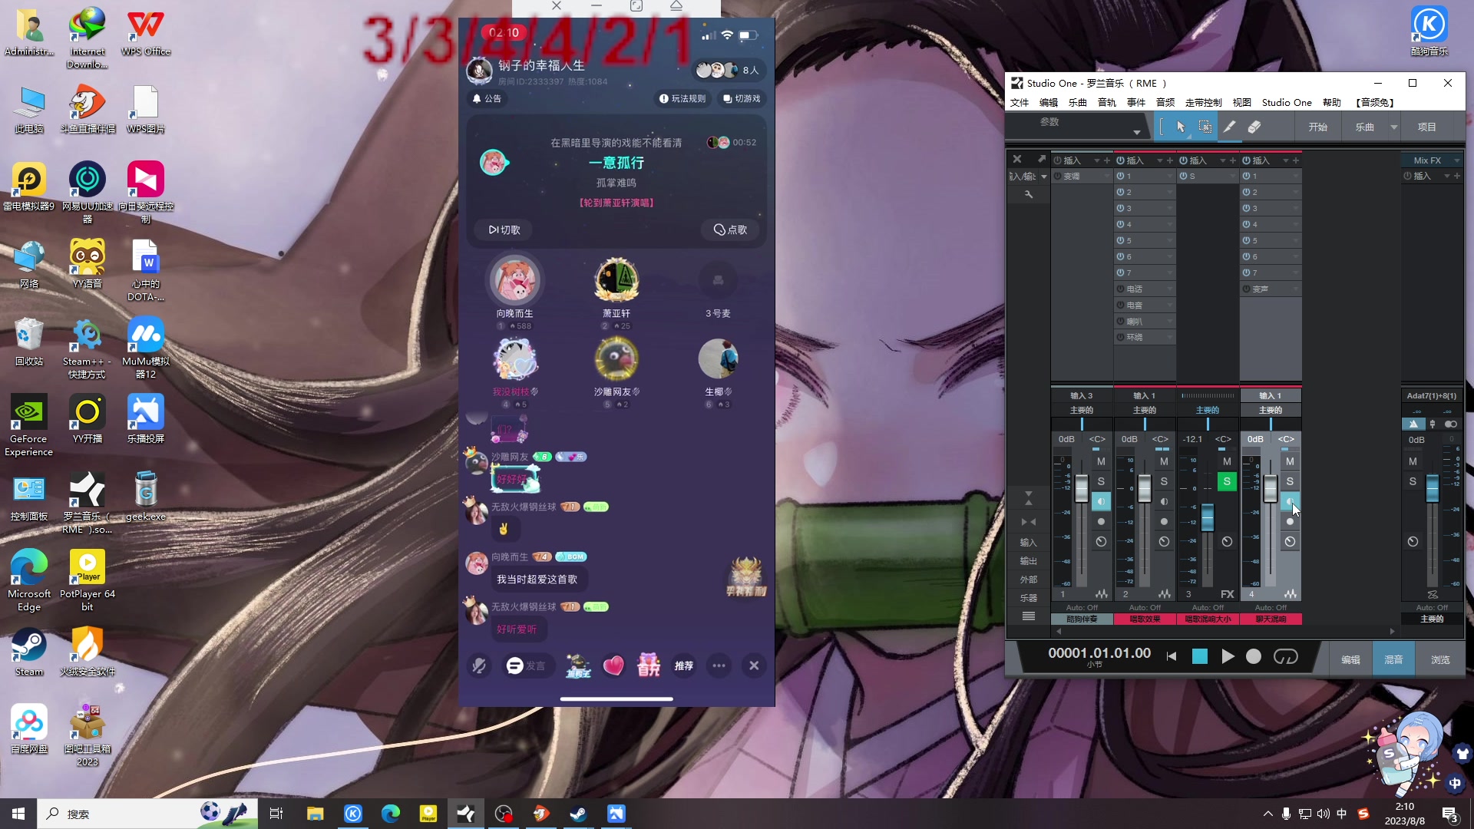Open dropdown for insert 环绕 on channel 2
Image resolution: width=1474 pixels, height=829 pixels.
1169,337
